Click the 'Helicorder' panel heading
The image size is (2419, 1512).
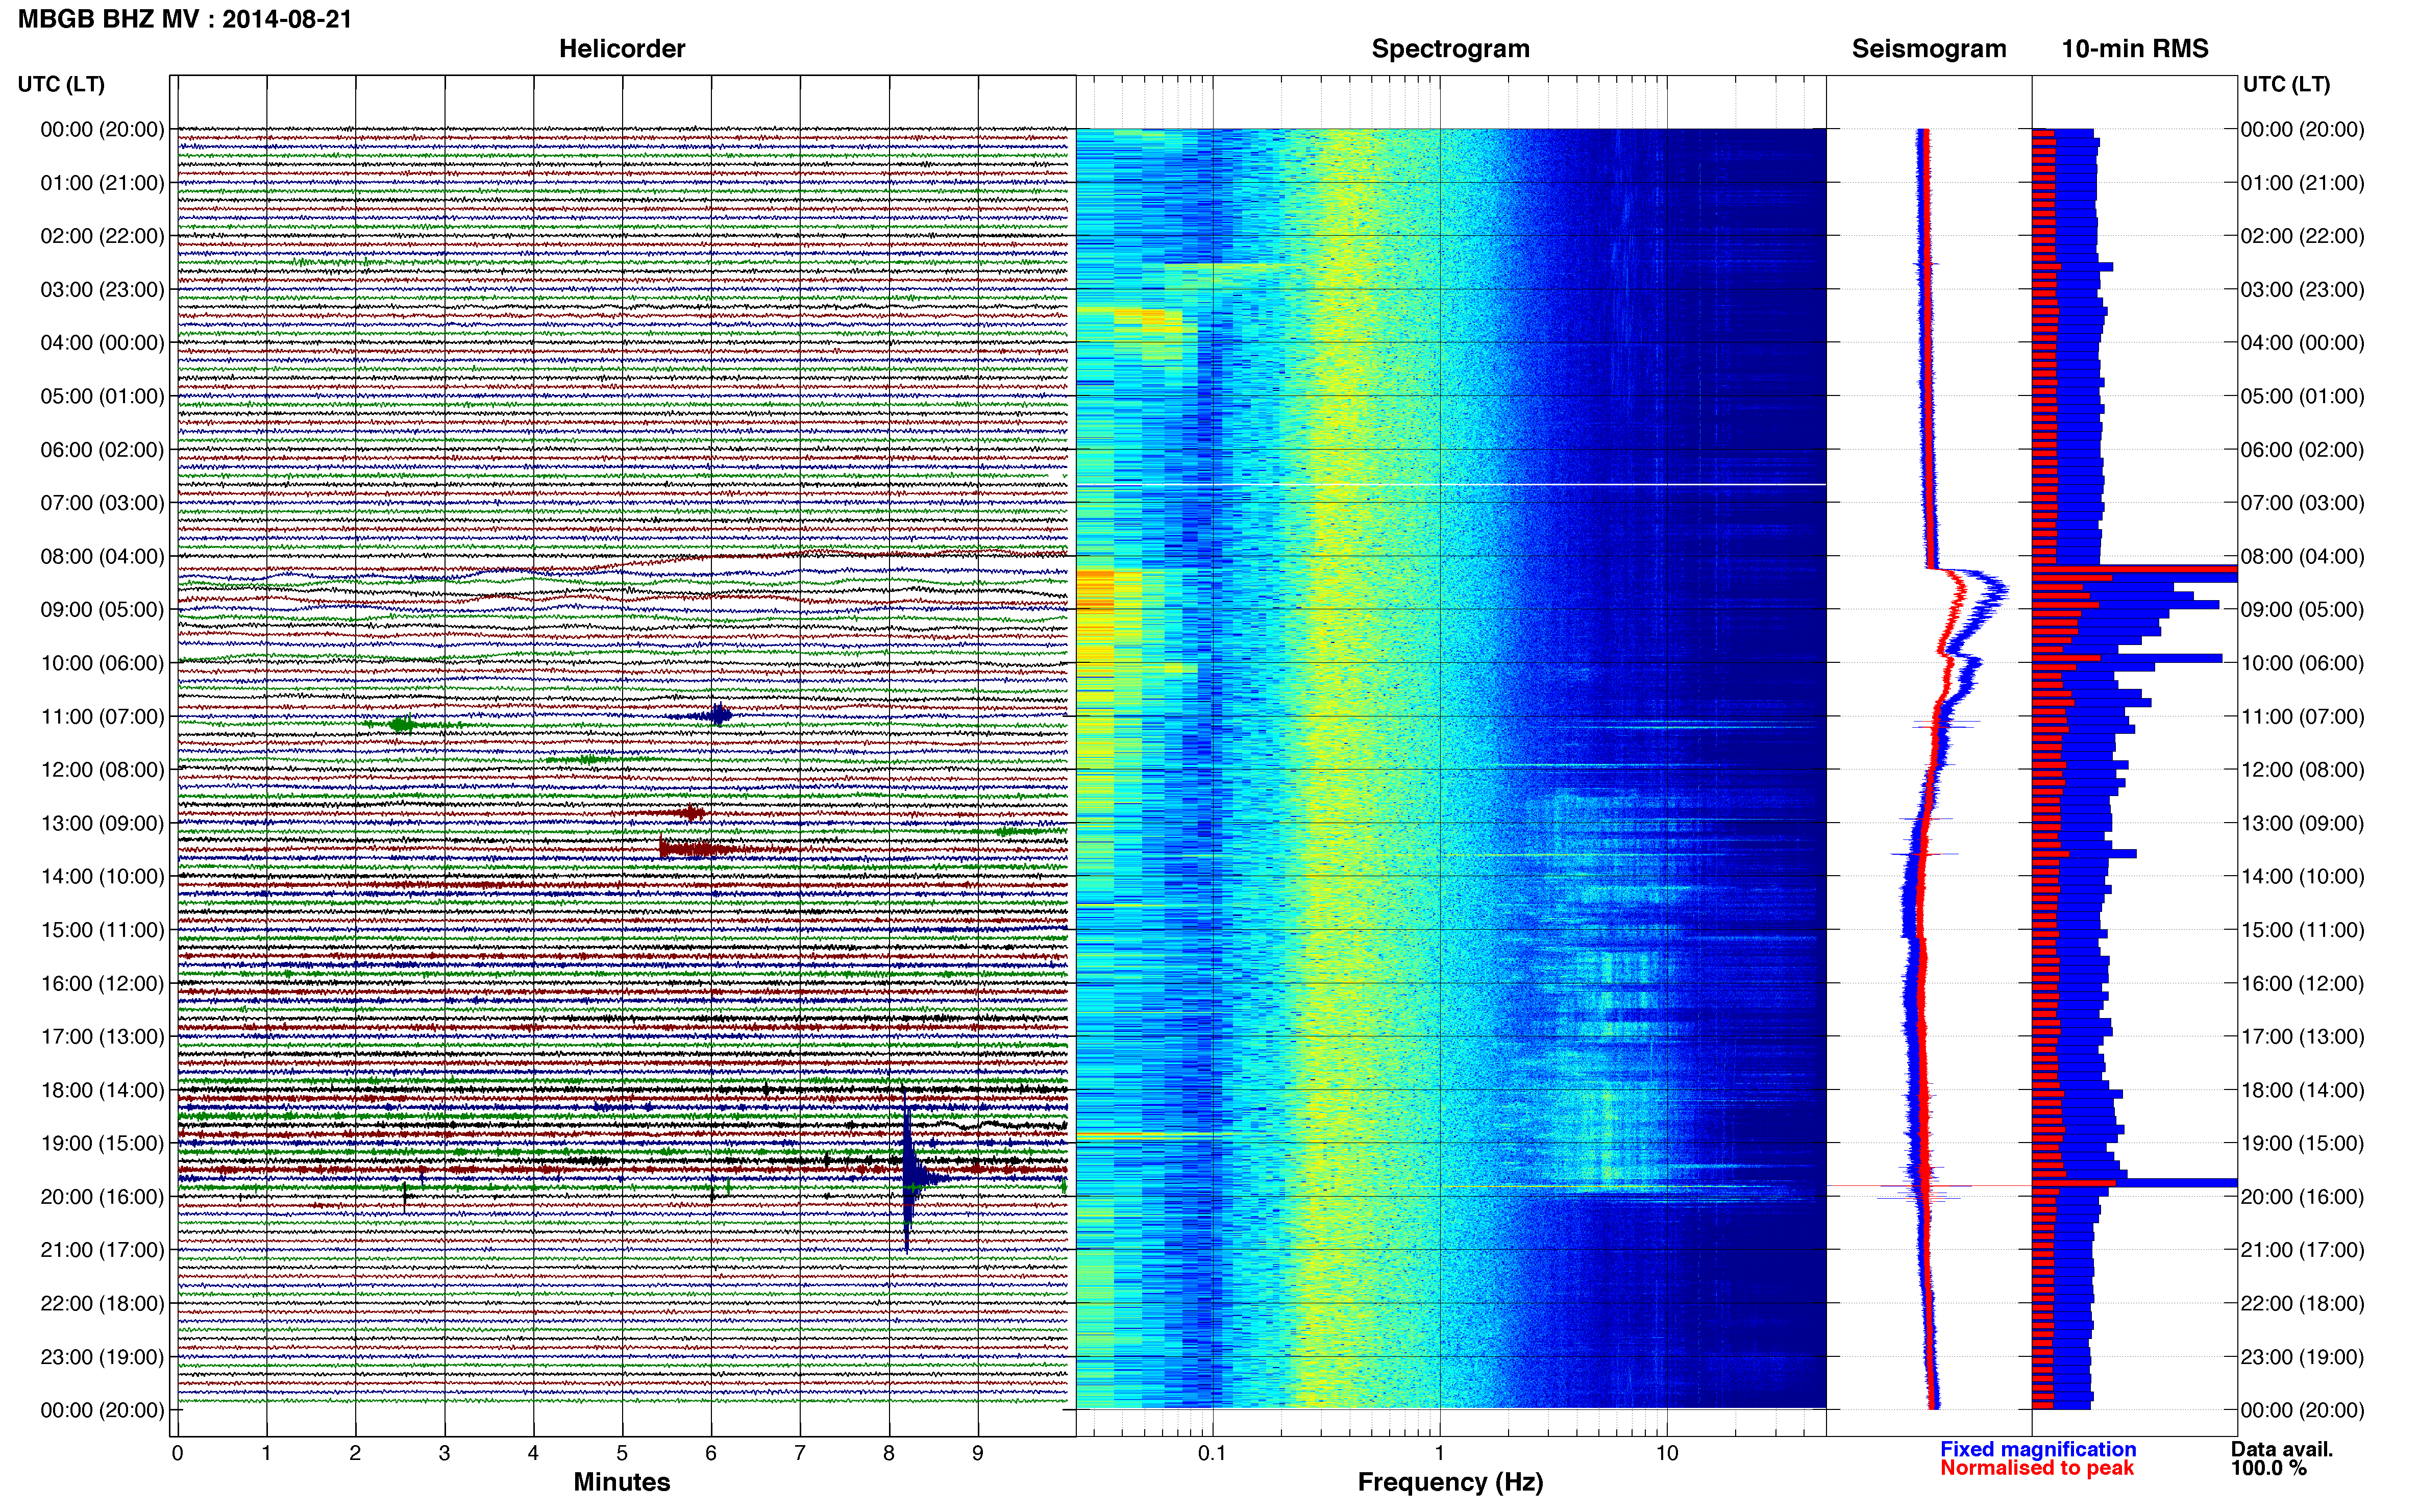622,49
